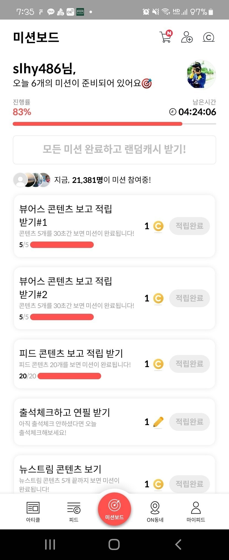
Task: Tap the overall mission progress bar
Action: click(114, 124)
